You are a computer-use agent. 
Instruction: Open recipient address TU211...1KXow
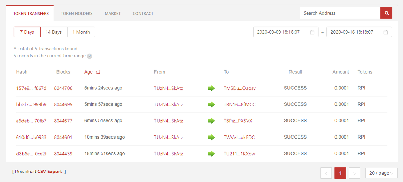[x=239, y=154]
